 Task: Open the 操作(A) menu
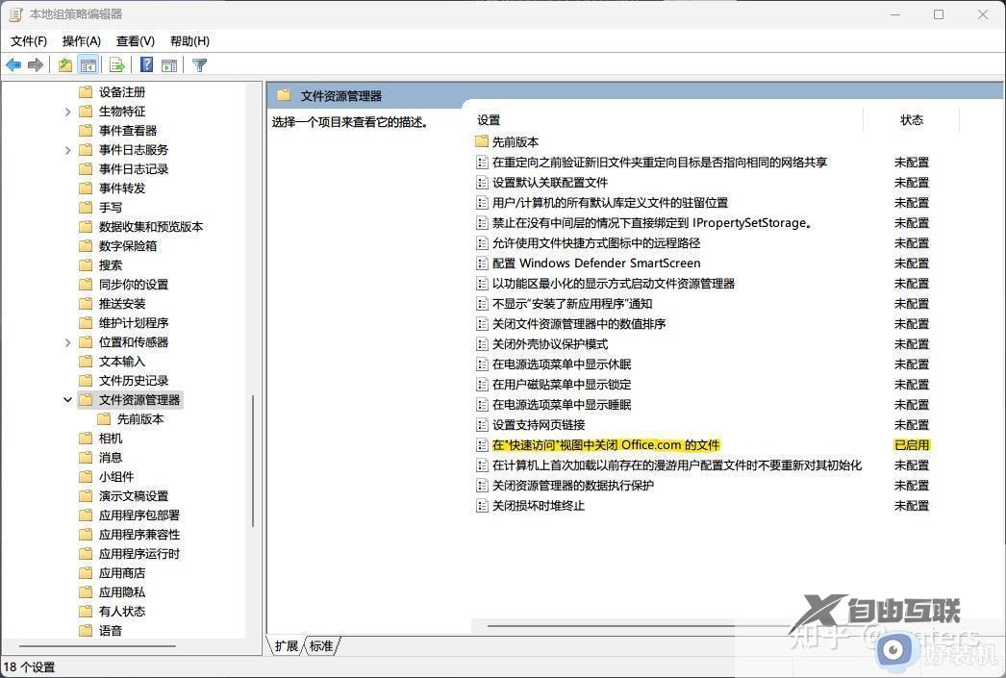coord(82,41)
